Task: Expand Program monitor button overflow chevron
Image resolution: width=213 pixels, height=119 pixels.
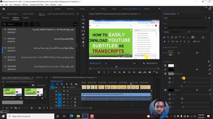Action: point(154,71)
